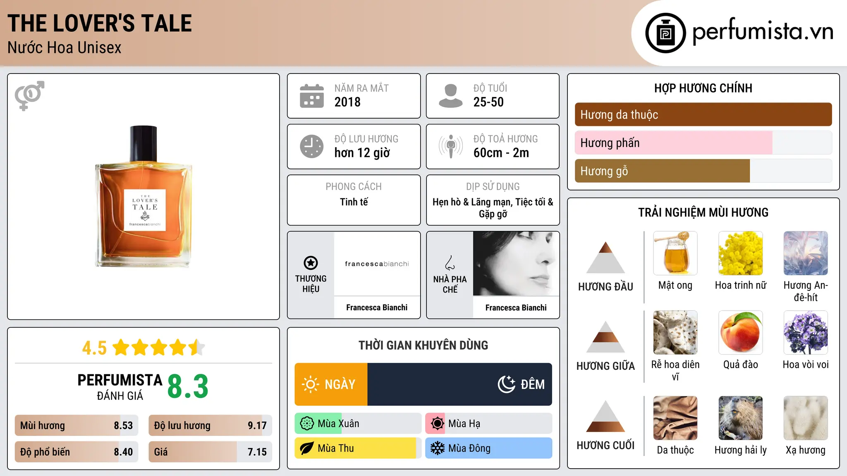Image resolution: width=847 pixels, height=476 pixels.
Task: Click the Hương giữa pyramid icon
Action: (x=605, y=337)
